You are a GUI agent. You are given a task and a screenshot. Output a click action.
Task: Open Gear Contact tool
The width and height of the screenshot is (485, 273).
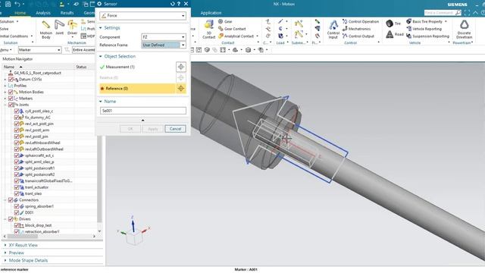coord(232,29)
